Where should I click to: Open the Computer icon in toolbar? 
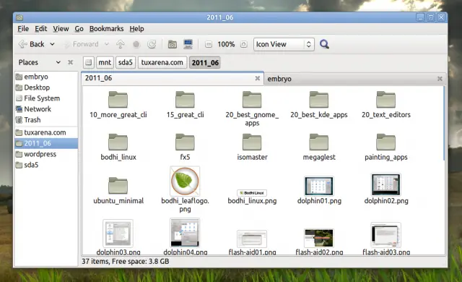click(x=188, y=44)
